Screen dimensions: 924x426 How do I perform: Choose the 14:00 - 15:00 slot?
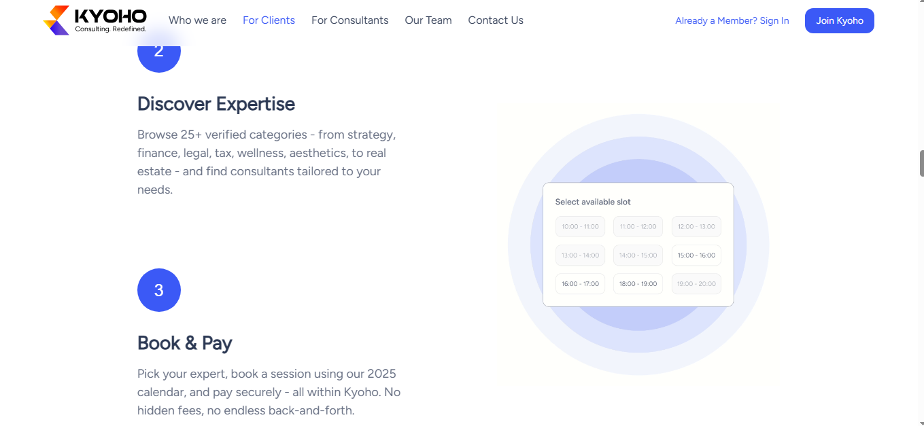[x=638, y=255]
